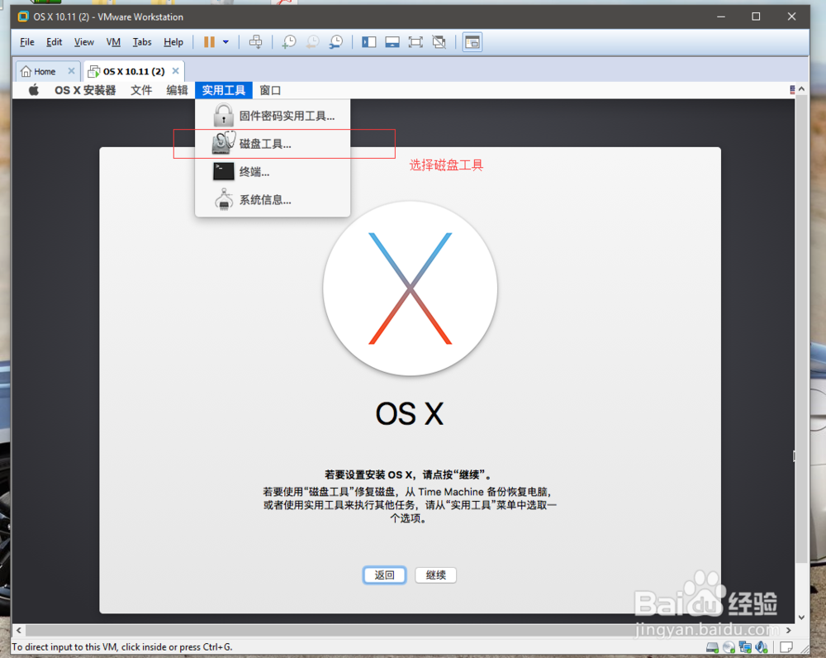Enter full screen mode
Viewport: 826px width, 658px height.
415,42
